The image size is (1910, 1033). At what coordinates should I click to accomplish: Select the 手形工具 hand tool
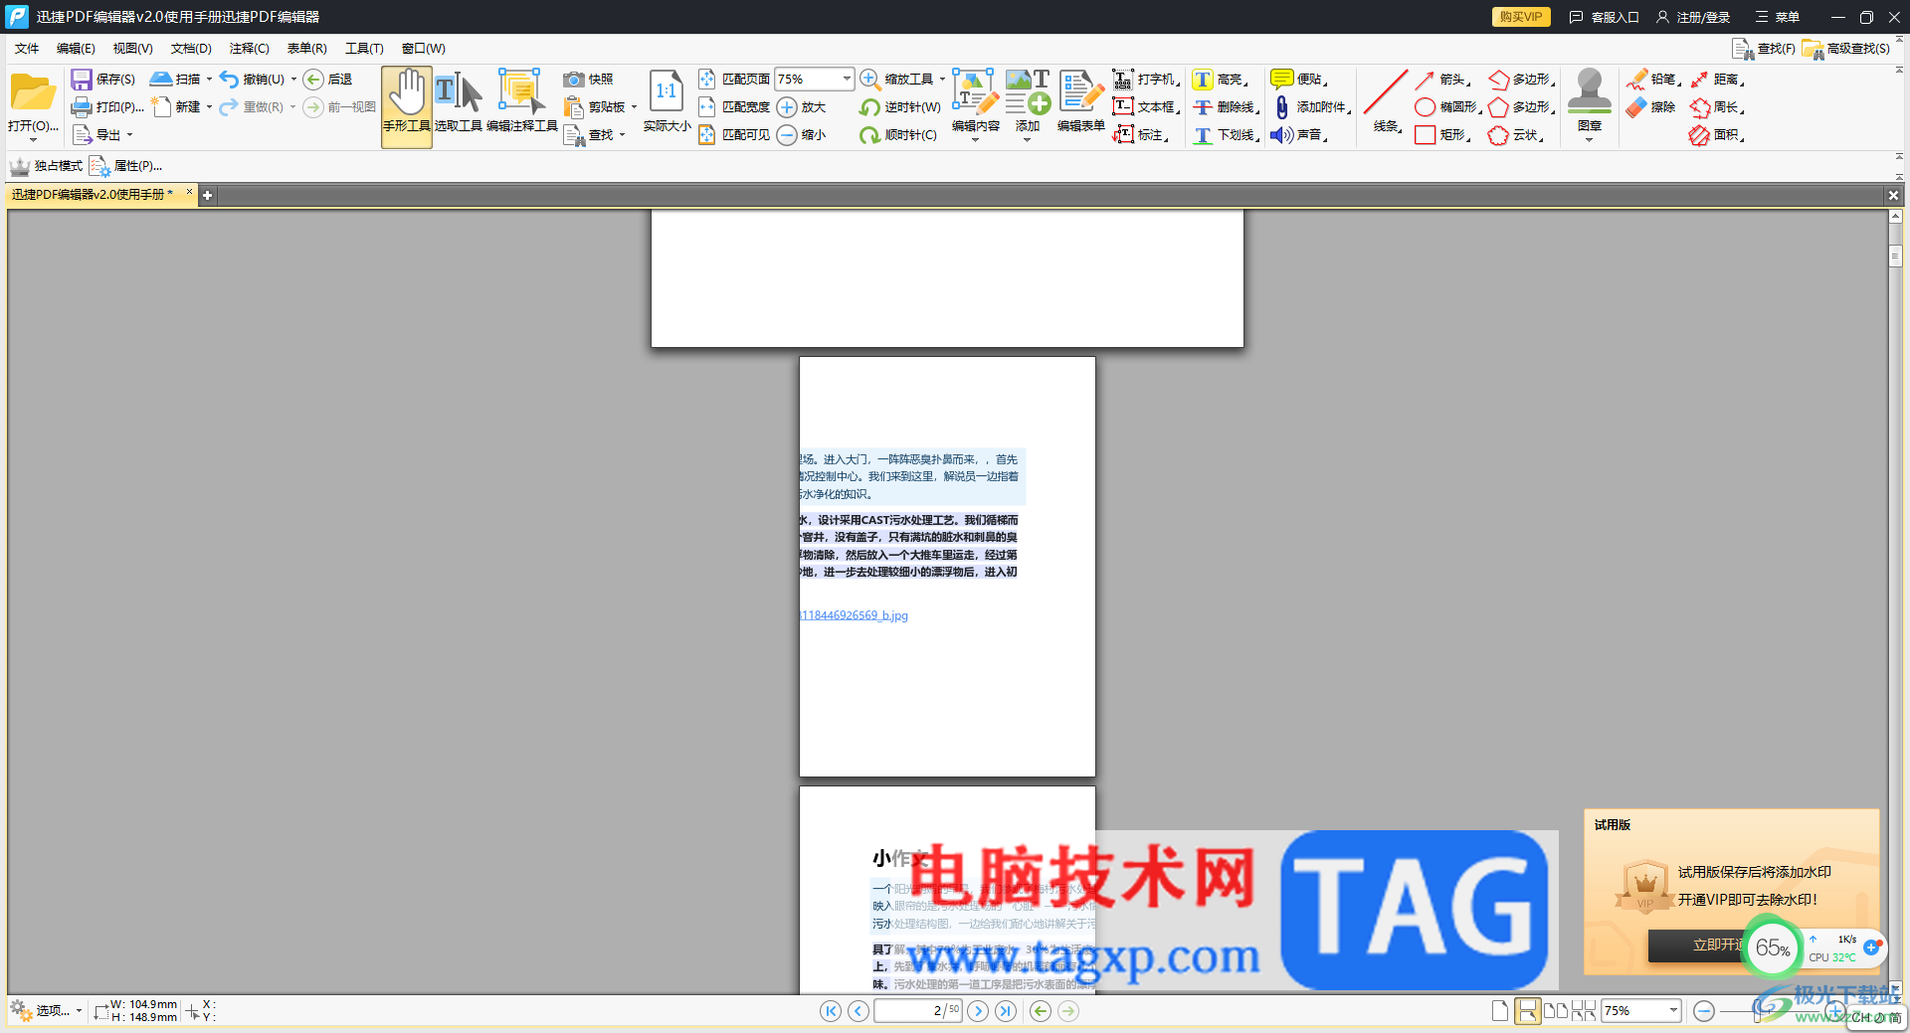point(407,107)
